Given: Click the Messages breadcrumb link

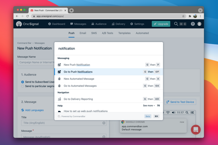Looking at the screenshot, I should 40,43.
